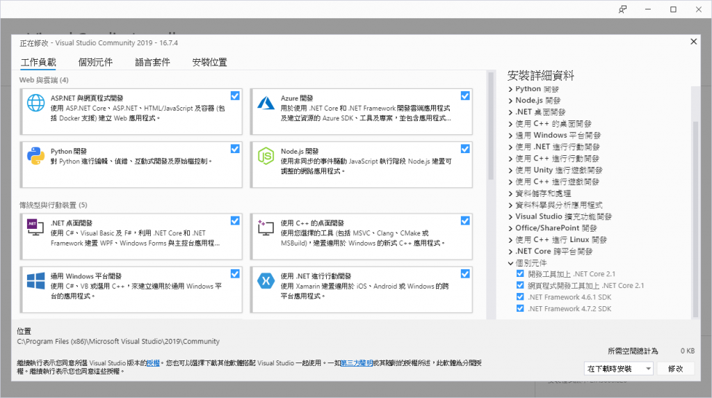Uncheck the C++ desktop development workload
The width and height of the screenshot is (712, 398).
click(465, 221)
